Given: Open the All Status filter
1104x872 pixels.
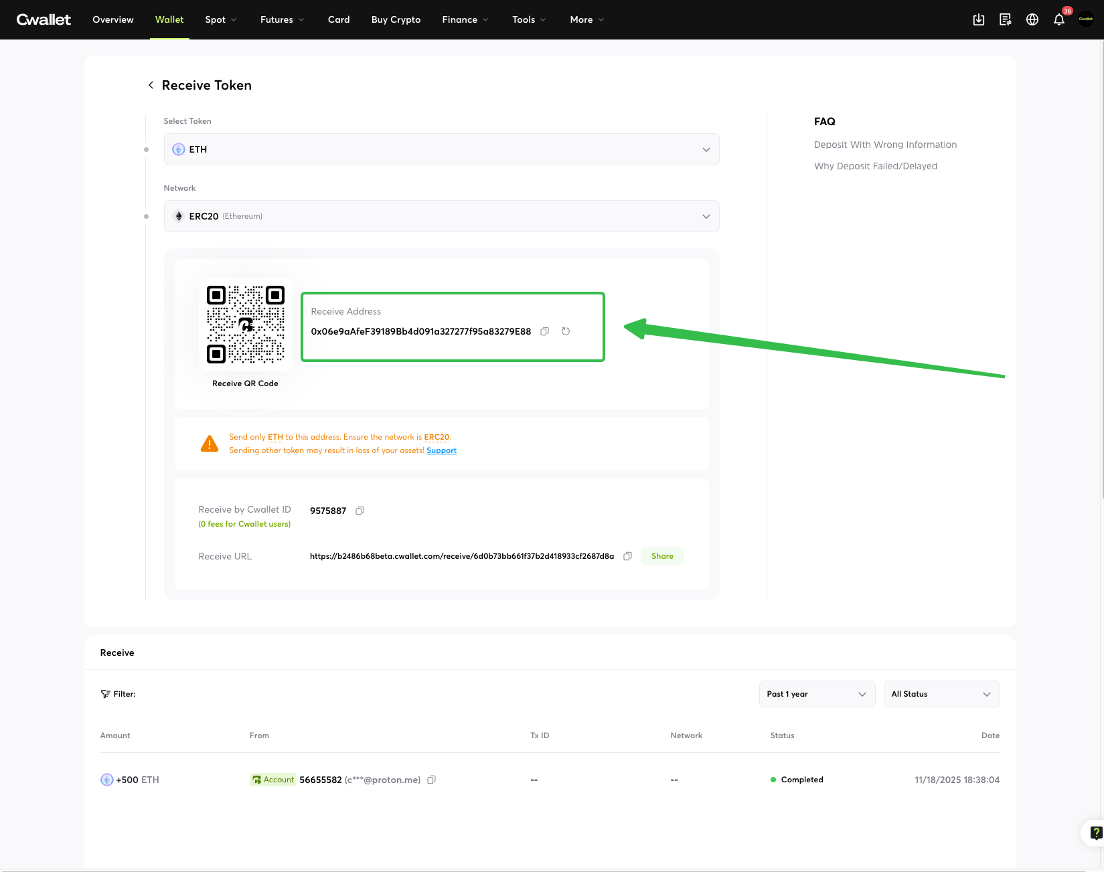Looking at the screenshot, I should [x=941, y=694].
